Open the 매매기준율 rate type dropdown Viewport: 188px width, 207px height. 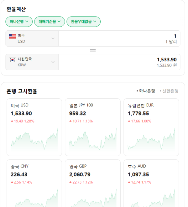(x=50, y=22)
